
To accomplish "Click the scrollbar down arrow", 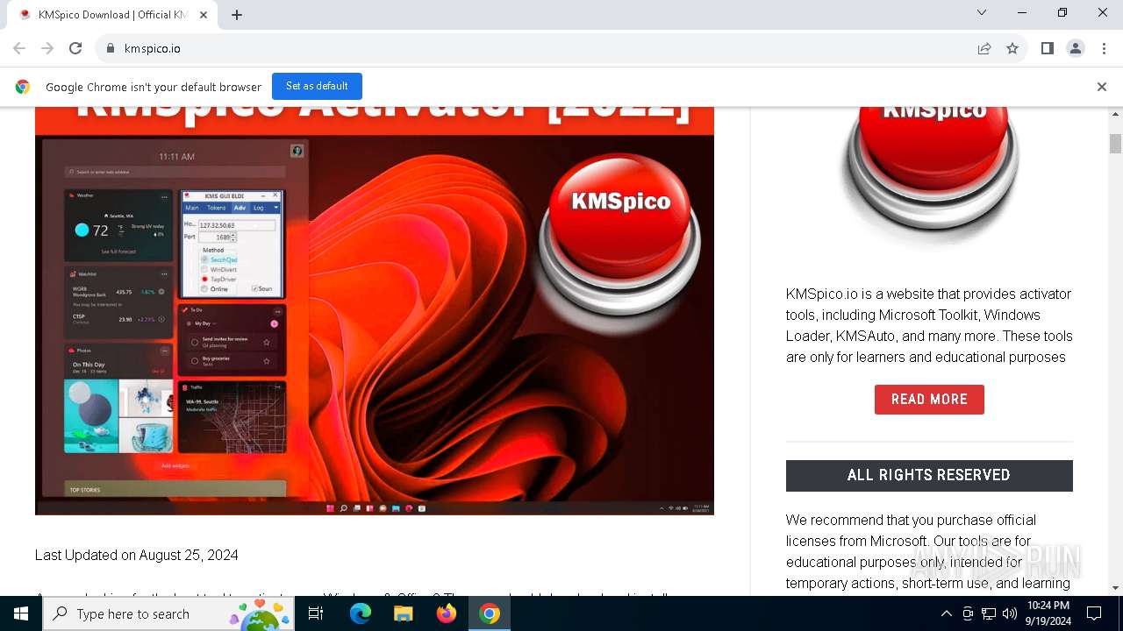I will [x=1115, y=588].
